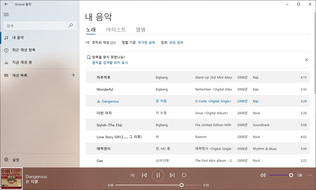
Task: Add a new playlist with the plus icon
Action: 73,75
